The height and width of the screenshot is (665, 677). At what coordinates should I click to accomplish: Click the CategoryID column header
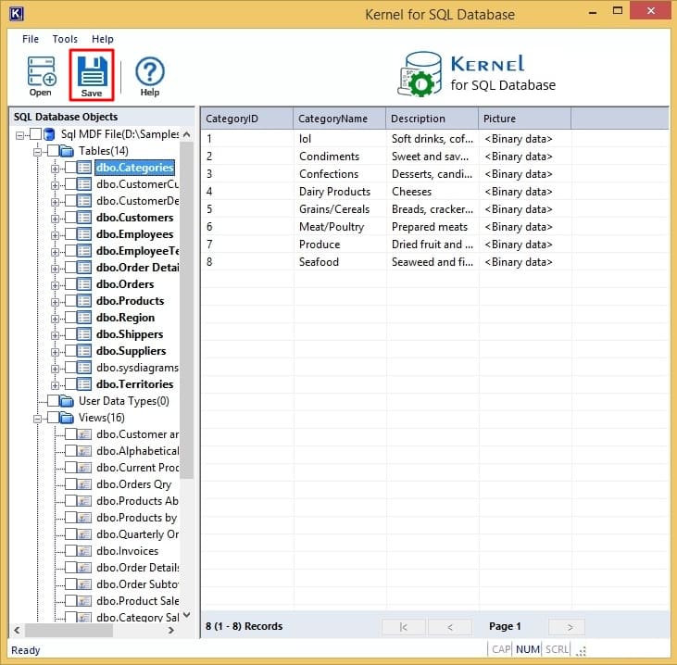pos(247,119)
